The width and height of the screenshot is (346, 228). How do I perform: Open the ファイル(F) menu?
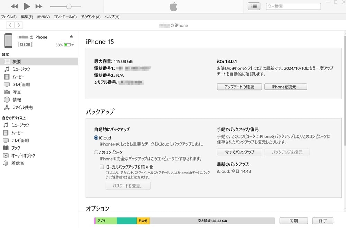[x=9, y=17]
